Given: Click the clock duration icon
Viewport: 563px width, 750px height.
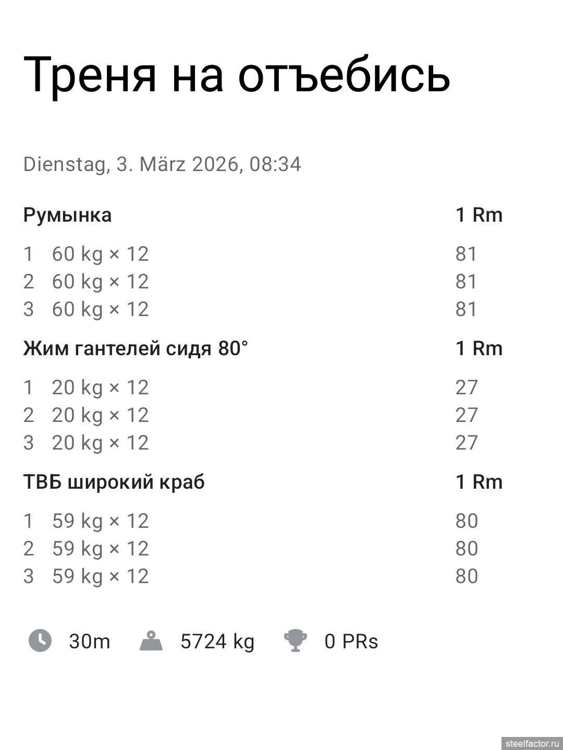Looking at the screenshot, I should click(40, 640).
